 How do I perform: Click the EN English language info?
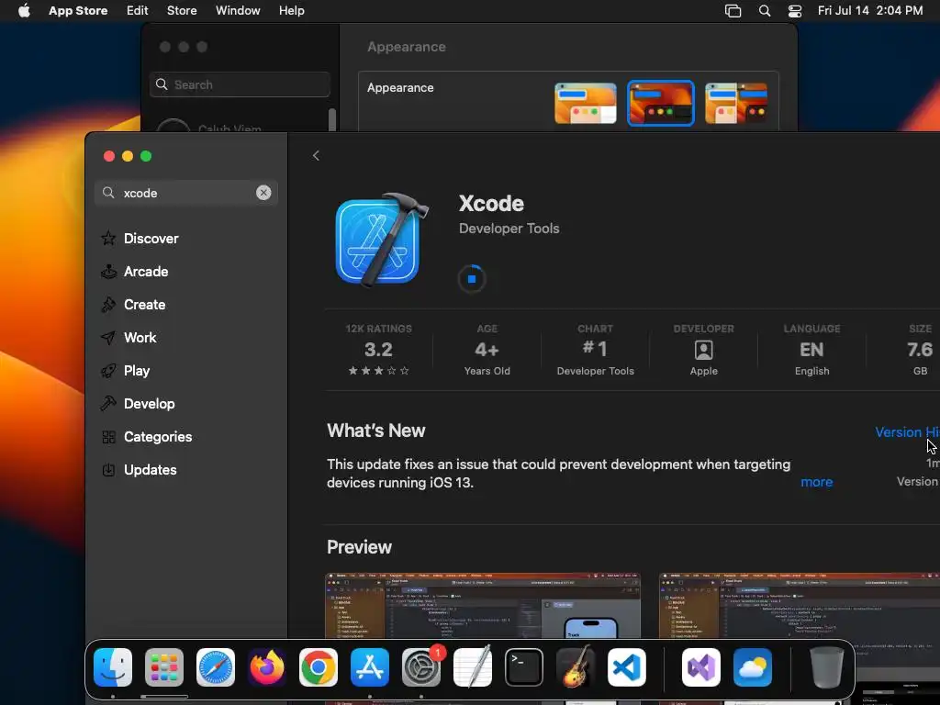coord(811,350)
